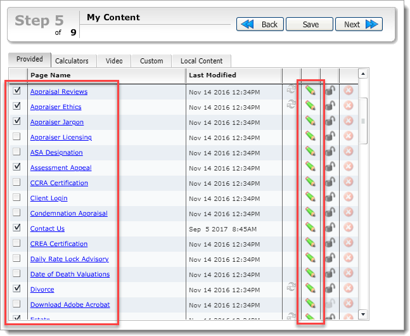This screenshot has width=410, height=336.
Task: Edit the ASA Designation page content
Action: [311, 152]
